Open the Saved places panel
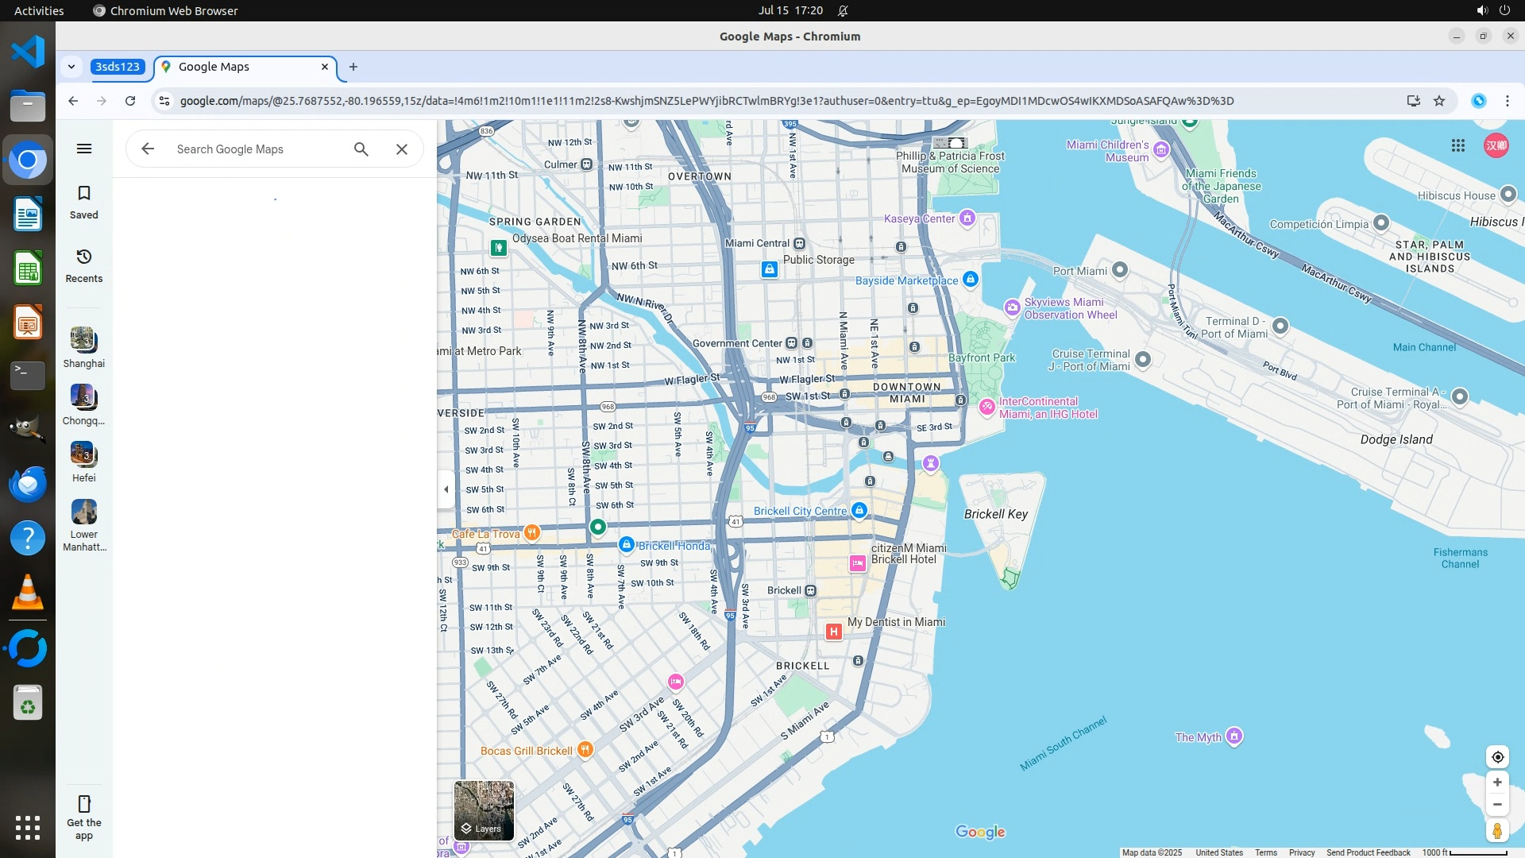Image resolution: width=1525 pixels, height=858 pixels. click(x=84, y=202)
